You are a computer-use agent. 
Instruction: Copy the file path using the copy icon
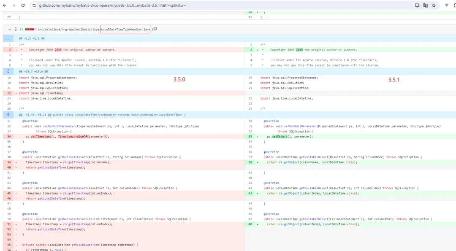coord(155,29)
